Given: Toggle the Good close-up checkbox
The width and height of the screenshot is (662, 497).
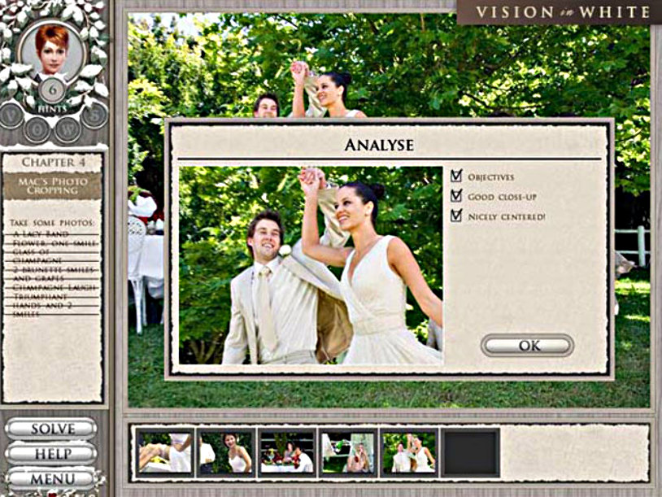Looking at the screenshot, I should coord(456,195).
